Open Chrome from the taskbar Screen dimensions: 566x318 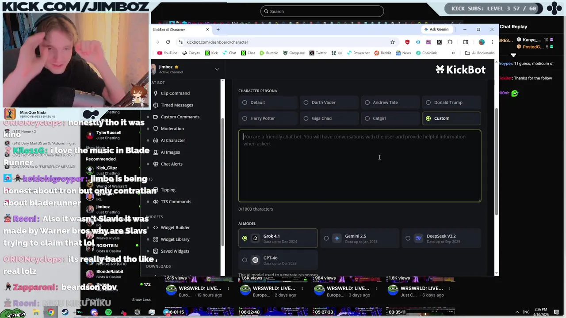coord(51,312)
